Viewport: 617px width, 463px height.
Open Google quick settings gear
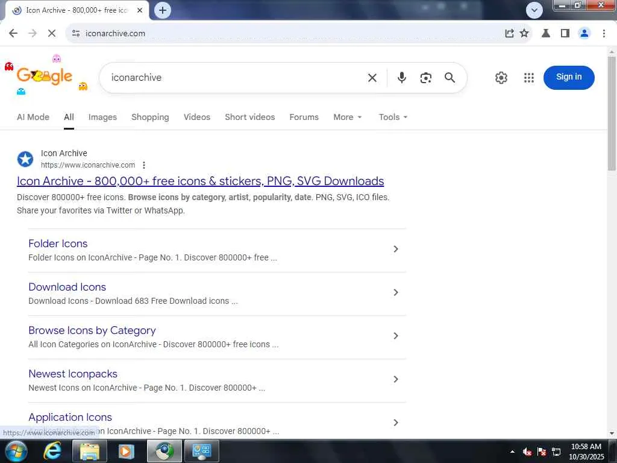point(501,78)
